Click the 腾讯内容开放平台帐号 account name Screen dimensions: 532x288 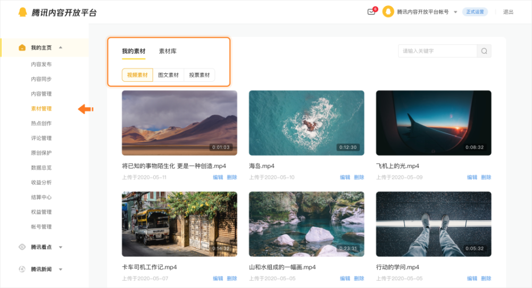pos(423,12)
